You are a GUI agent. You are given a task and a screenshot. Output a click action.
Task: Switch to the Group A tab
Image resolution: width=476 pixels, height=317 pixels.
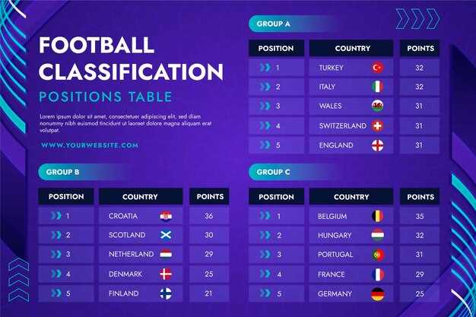[x=274, y=24]
